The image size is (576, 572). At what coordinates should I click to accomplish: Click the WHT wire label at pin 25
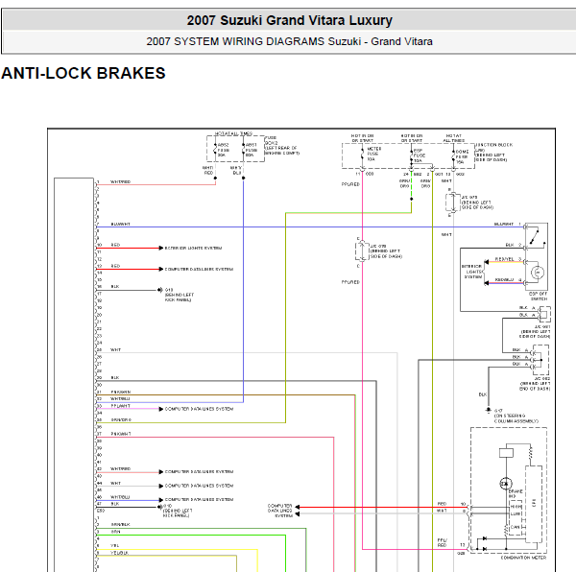tap(115, 350)
